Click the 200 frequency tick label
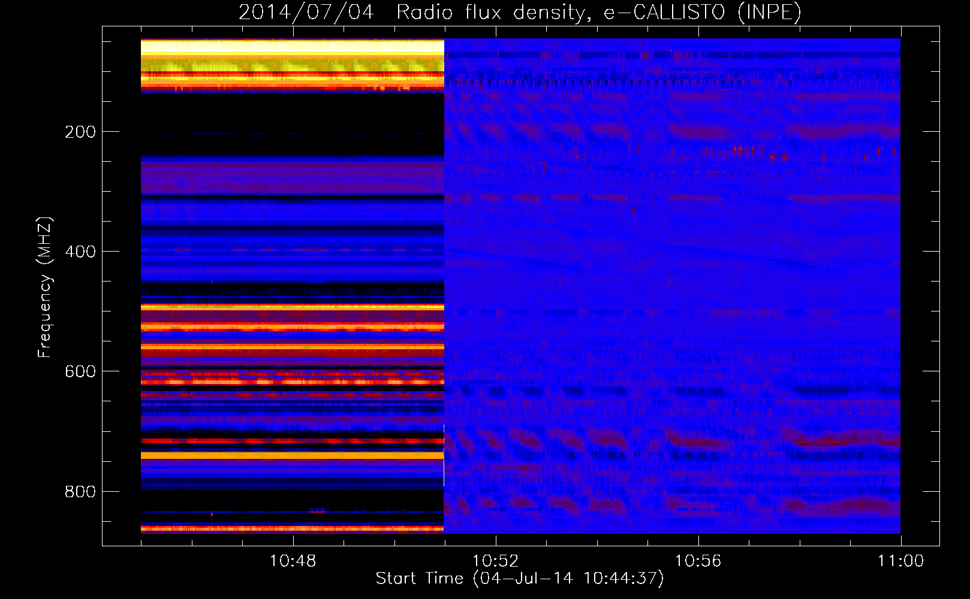This screenshot has width=970, height=599. [80, 132]
